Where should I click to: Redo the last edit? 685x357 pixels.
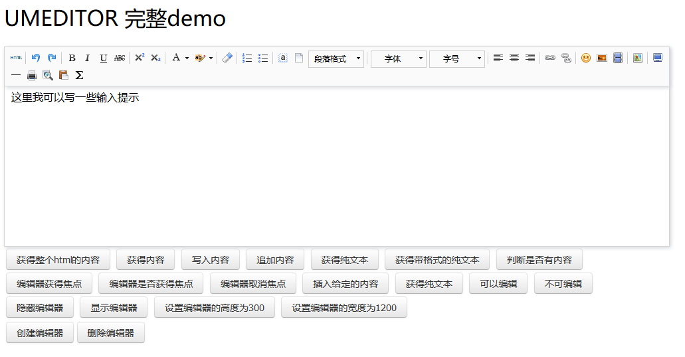52,58
